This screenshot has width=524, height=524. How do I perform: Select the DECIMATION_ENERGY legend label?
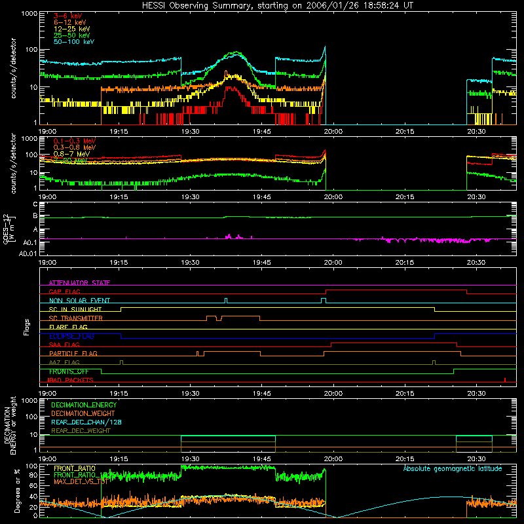pyautogui.click(x=84, y=405)
